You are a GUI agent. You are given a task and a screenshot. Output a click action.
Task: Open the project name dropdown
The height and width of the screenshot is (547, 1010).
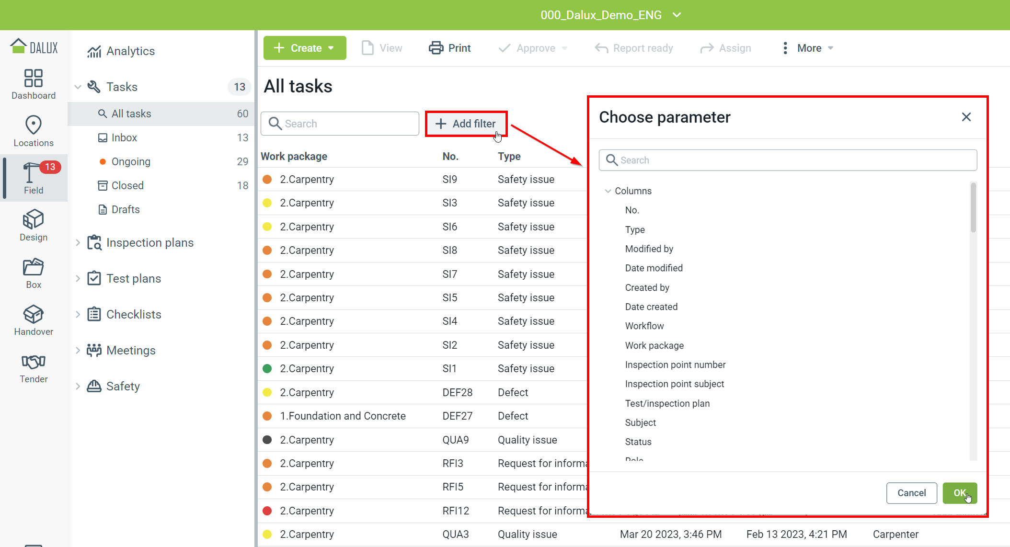coord(677,15)
